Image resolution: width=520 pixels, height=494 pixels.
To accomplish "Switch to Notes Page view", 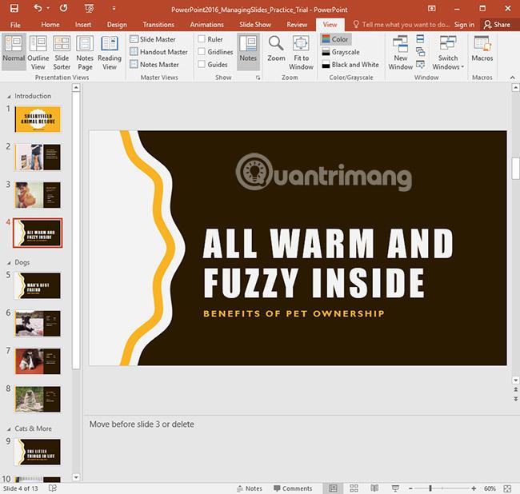I will click(x=85, y=52).
